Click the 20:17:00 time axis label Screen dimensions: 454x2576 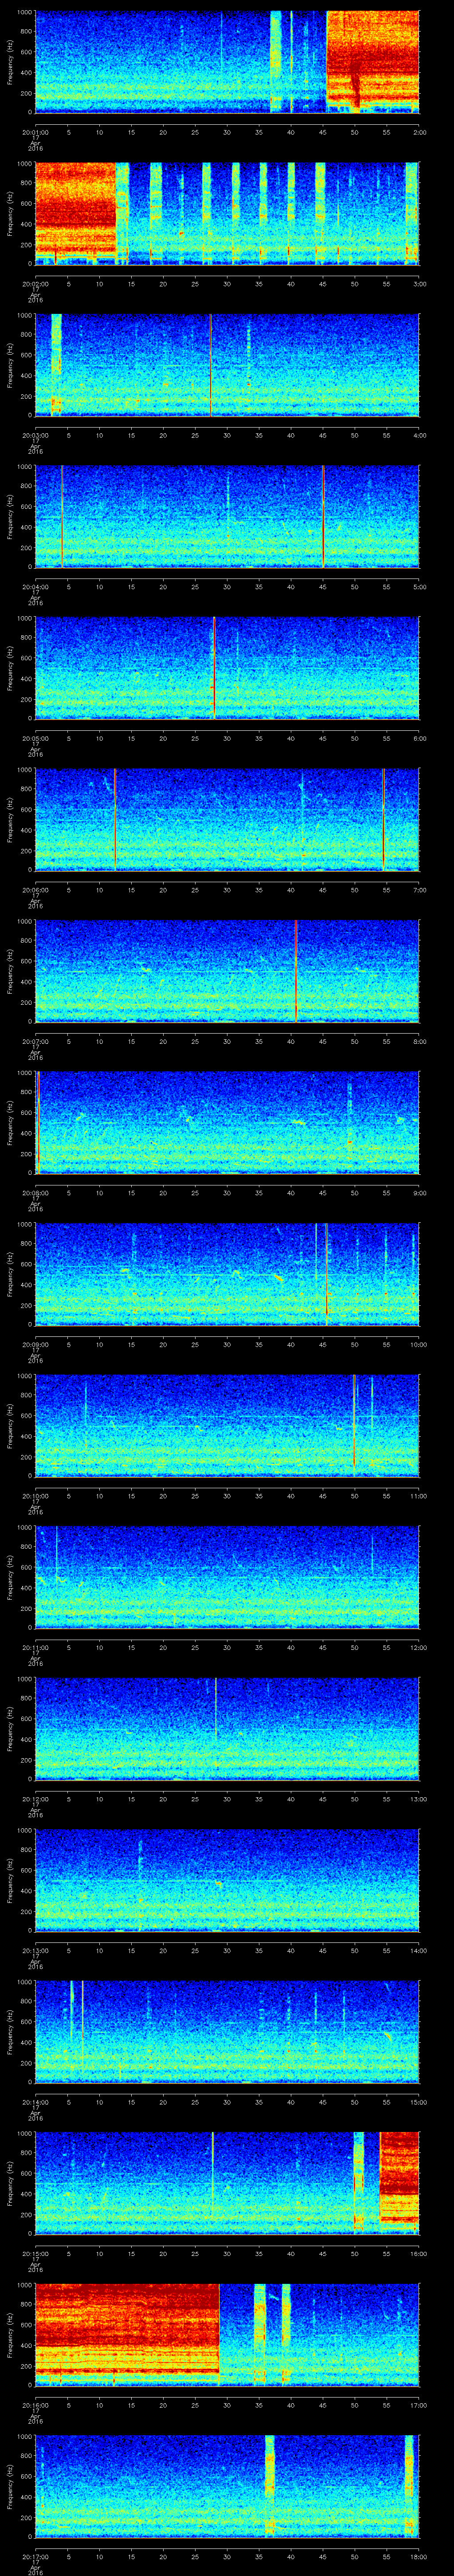click(x=35, y=2556)
